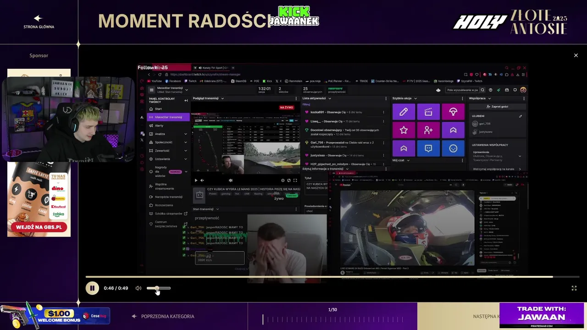Click the chat bubble quick action tile
The width and height of the screenshot is (587, 330).
click(428, 148)
